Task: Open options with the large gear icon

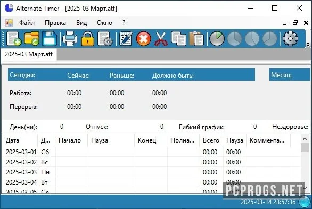Action: point(290,38)
